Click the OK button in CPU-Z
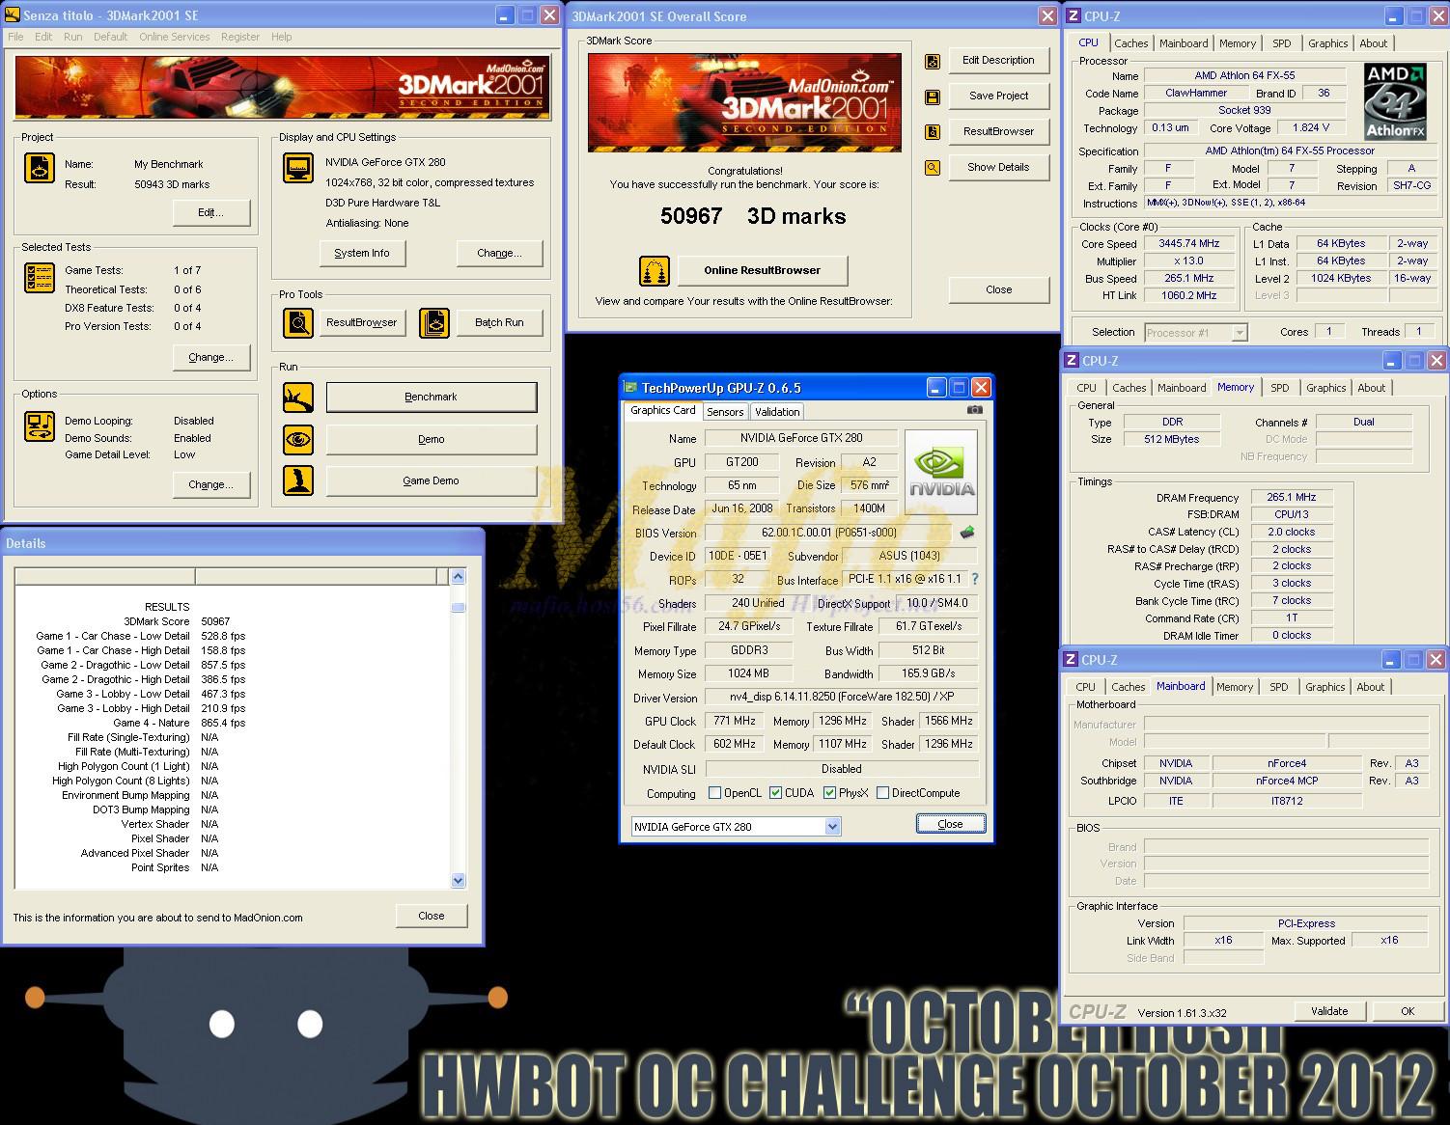This screenshot has height=1125, width=1450. (1408, 1011)
